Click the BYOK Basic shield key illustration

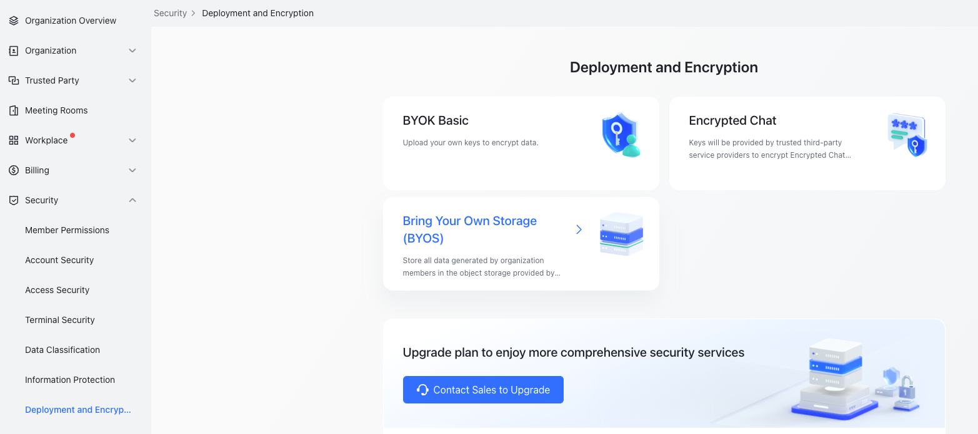(x=621, y=135)
